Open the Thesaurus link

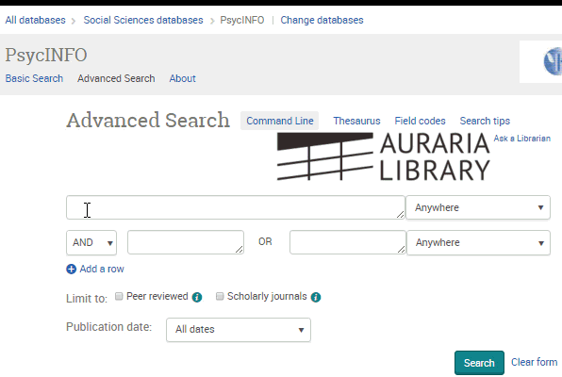pos(356,121)
